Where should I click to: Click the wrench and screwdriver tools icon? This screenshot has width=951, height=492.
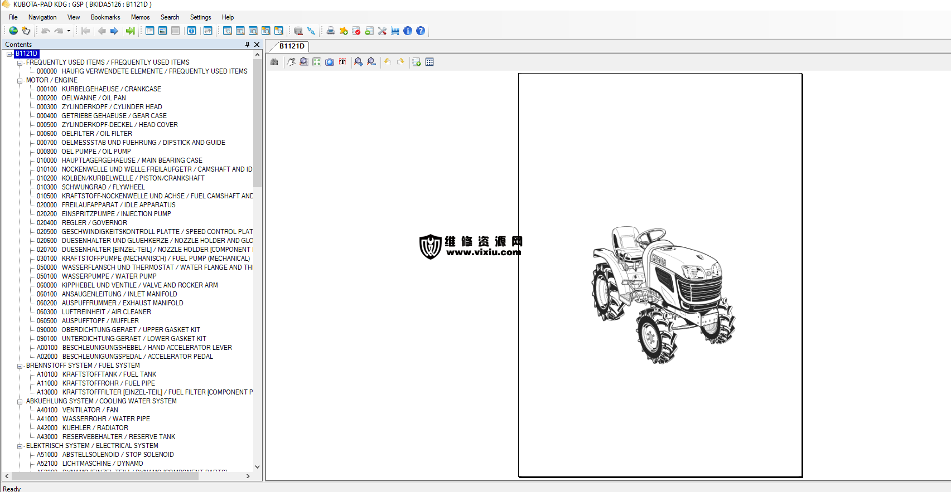click(x=382, y=31)
